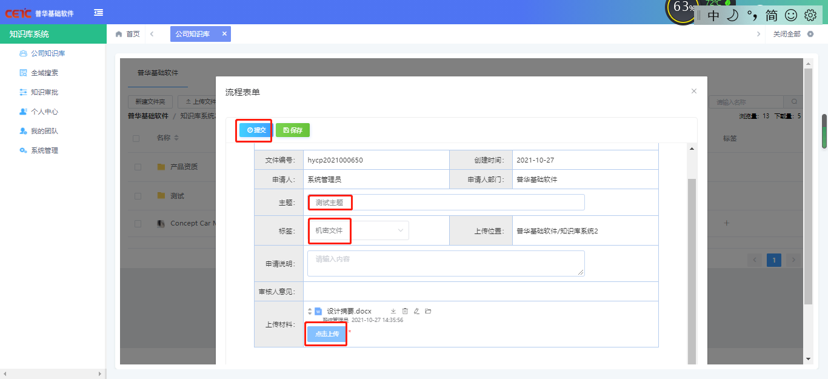Click the download icon beside 设计摘要.docx
The height and width of the screenshot is (379, 828).
[x=393, y=311]
